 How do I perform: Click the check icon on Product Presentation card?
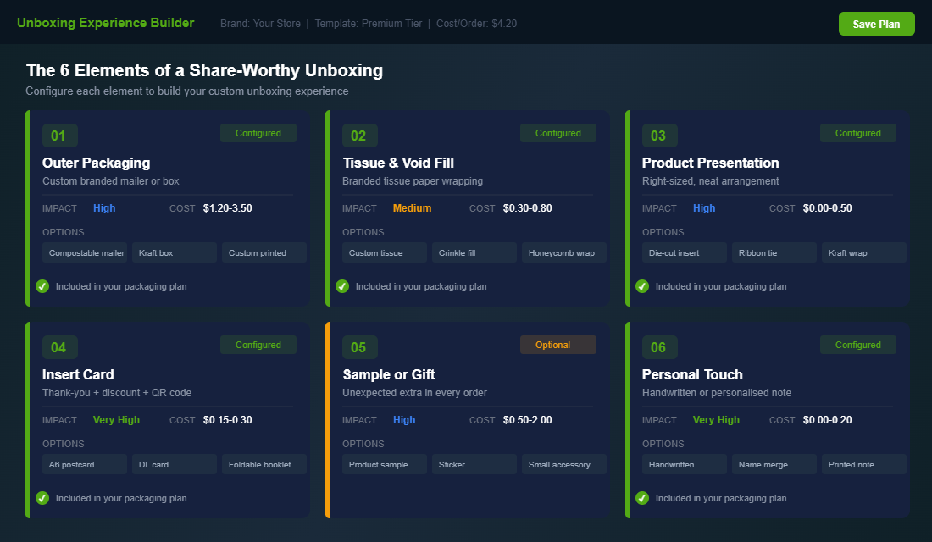click(x=642, y=286)
